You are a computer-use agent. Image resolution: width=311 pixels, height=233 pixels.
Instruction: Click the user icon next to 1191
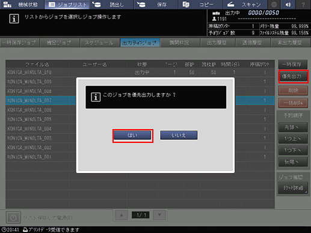214,19
